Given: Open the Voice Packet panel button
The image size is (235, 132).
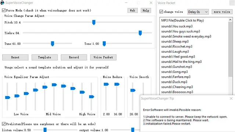Looking at the screenshot, I should tap(103, 57).
